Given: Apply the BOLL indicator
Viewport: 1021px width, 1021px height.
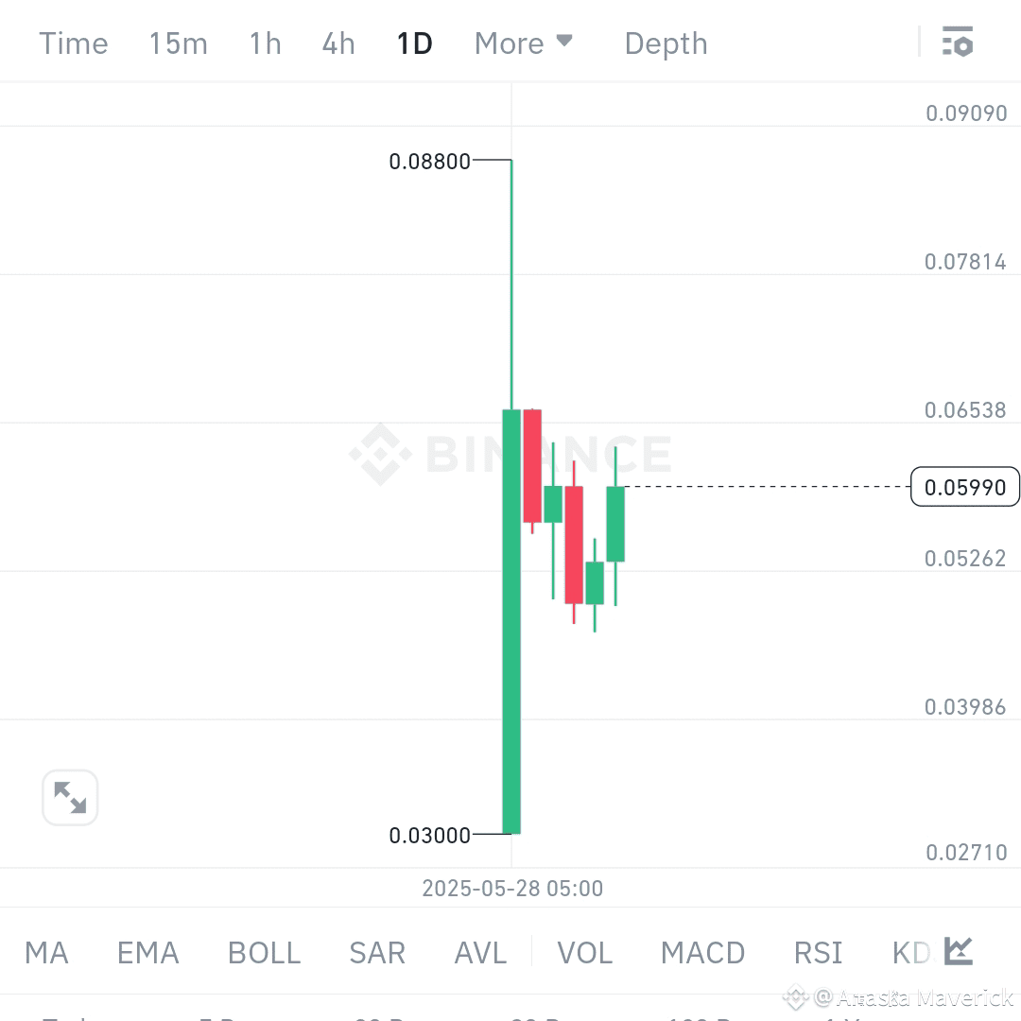Looking at the screenshot, I should (x=264, y=953).
